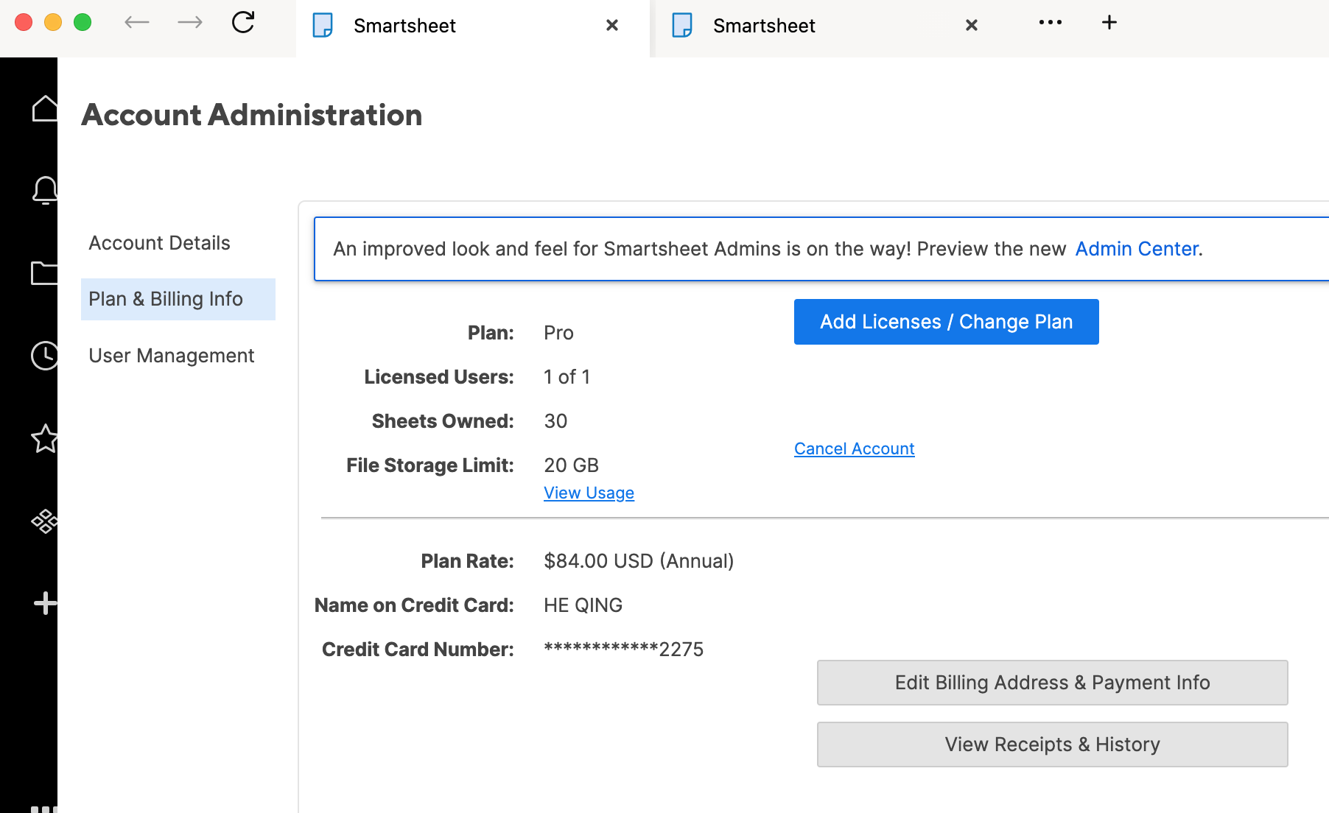Go to User Management section
Viewport: 1329px width, 813px height.
[x=171, y=356]
